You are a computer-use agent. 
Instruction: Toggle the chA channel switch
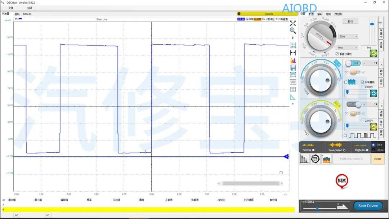click(x=353, y=63)
